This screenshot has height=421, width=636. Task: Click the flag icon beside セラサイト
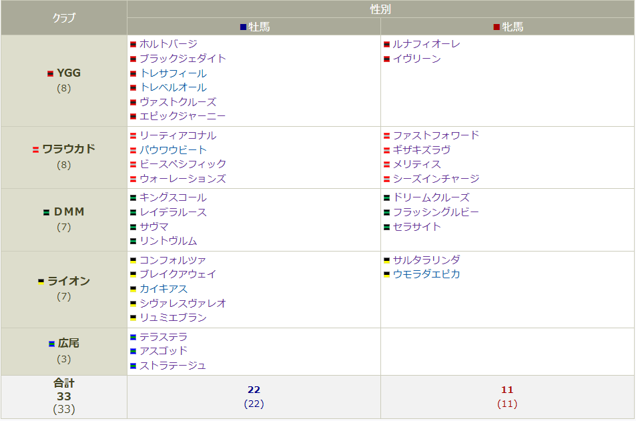point(386,227)
